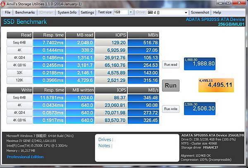Image resolution: width=248 pixels, height=168 pixels.
Task: Click the Run write button
Action: (171, 109)
